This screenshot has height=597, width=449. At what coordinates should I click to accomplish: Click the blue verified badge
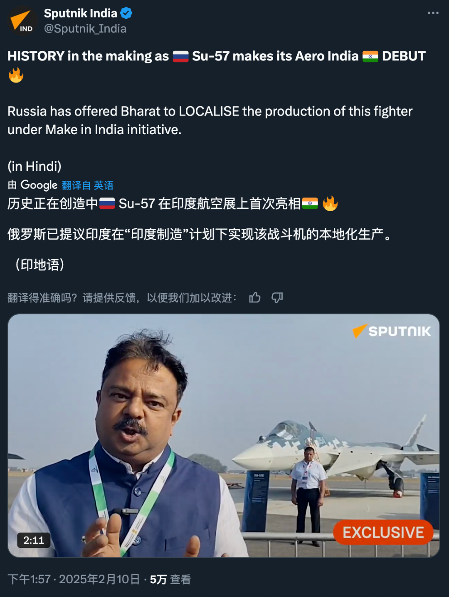[x=126, y=13]
